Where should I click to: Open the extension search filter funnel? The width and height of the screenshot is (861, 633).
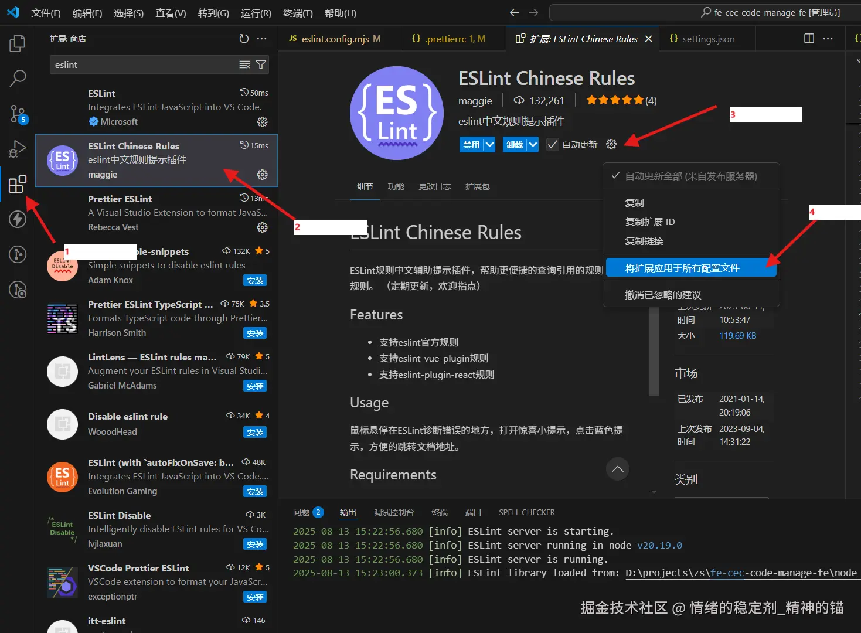click(x=261, y=64)
